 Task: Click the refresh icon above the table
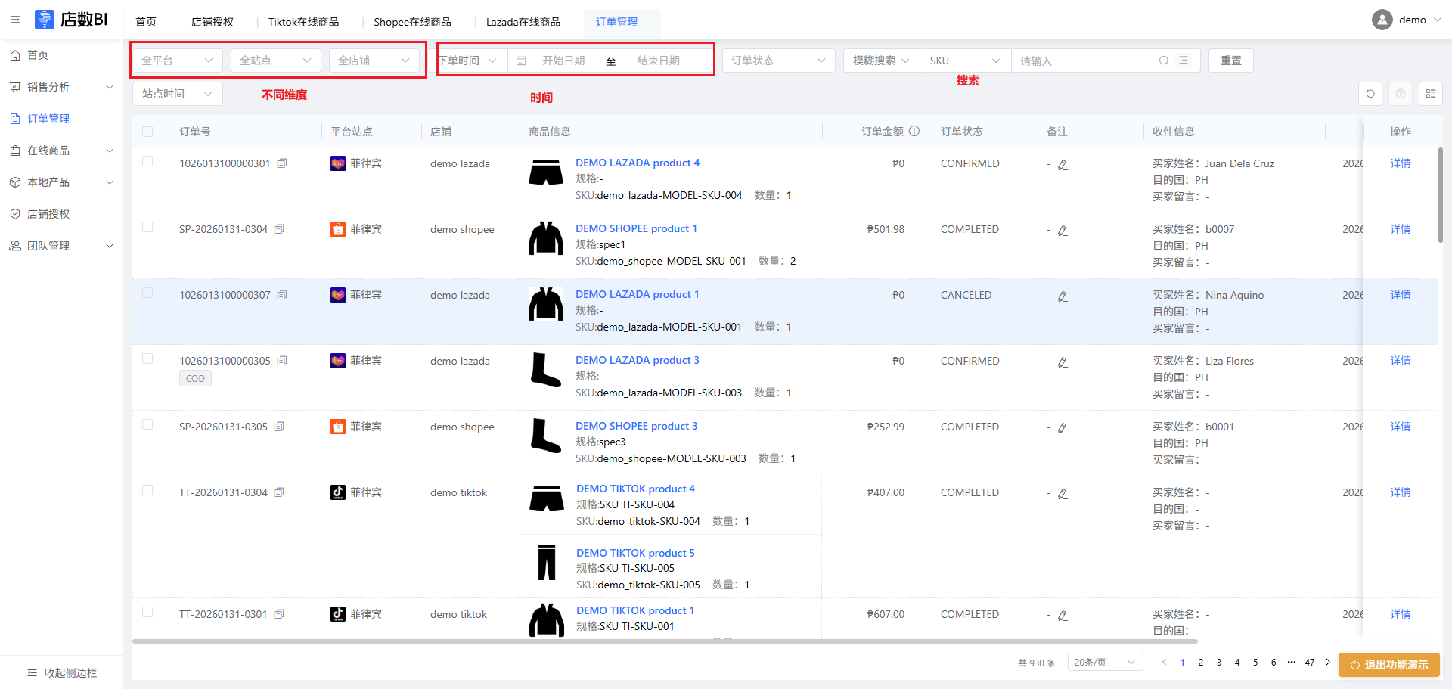(1370, 94)
